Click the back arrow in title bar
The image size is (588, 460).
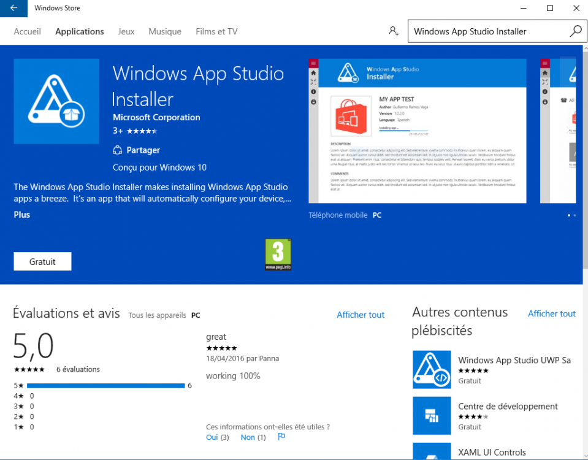tap(13, 8)
